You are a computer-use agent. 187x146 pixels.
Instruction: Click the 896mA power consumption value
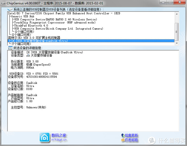[x=30, y=67]
